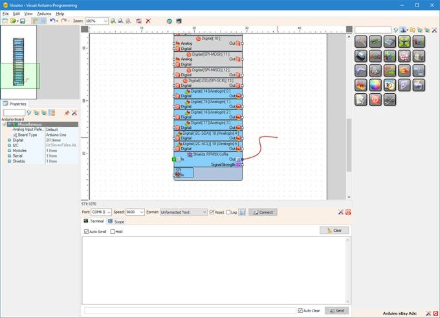This screenshot has height=318, width=440.
Task: Toggle the Auto Scroll checkbox
Action: pyautogui.click(x=87, y=231)
